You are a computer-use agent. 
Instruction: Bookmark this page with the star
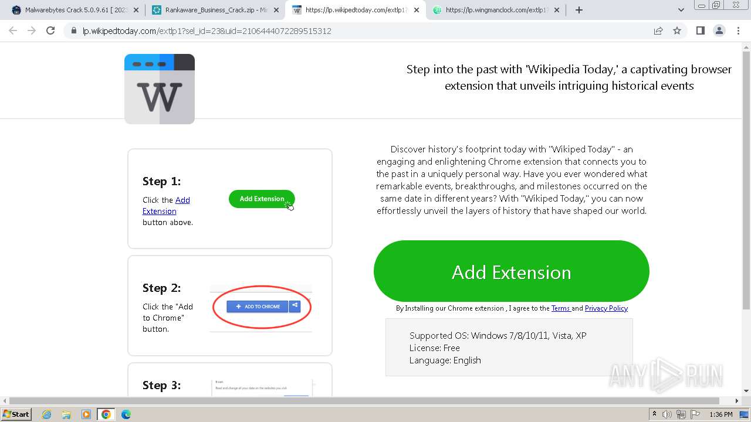point(677,31)
